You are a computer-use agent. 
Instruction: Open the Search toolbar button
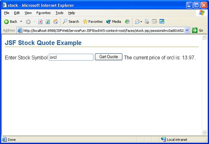[x=71, y=22]
